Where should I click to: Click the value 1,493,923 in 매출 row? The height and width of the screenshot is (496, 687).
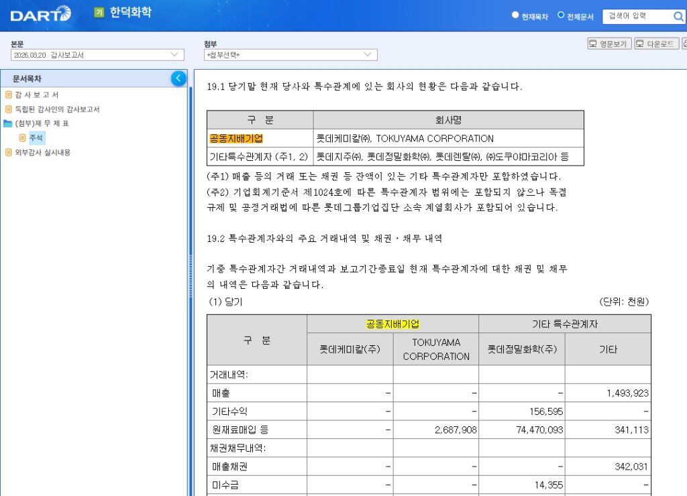coord(627,393)
